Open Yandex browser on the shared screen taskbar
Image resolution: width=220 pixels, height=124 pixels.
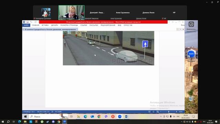[x=113, y=116]
